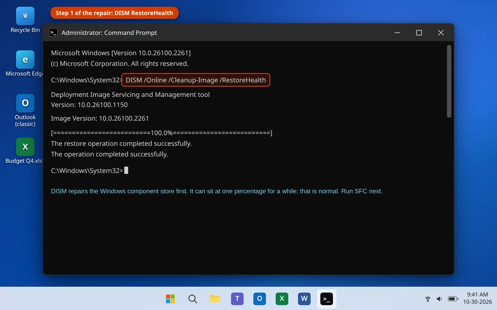Click the 100.0% progress bar line
This screenshot has width=497, height=310.
(x=162, y=133)
